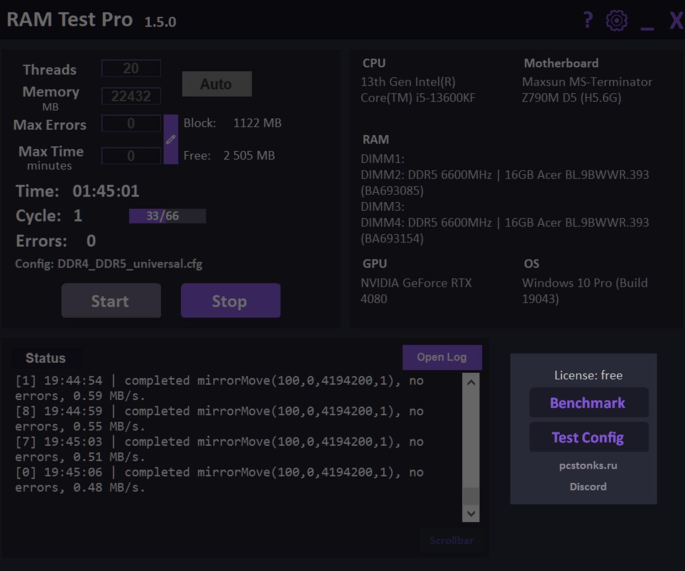Click the Auto button
Viewport: 685px width, 571px height.
coord(217,84)
